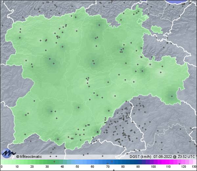Click the 90 label on the speed scale

(x=138, y=167)
